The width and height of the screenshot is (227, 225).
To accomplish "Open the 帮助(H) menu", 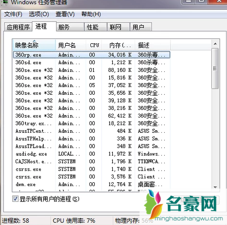I will pyautogui.click(x=91, y=14).
